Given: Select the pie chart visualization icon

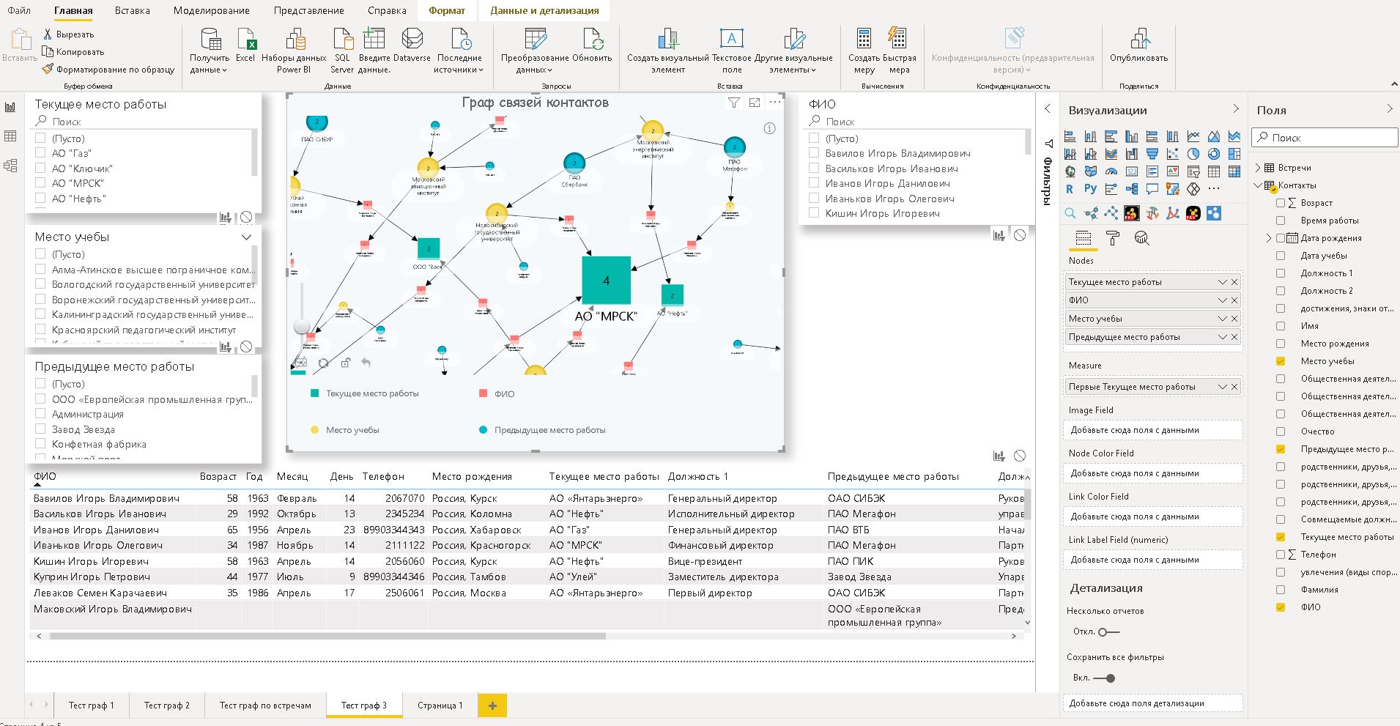Looking at the screenshot, I should tap(1193, 154).
